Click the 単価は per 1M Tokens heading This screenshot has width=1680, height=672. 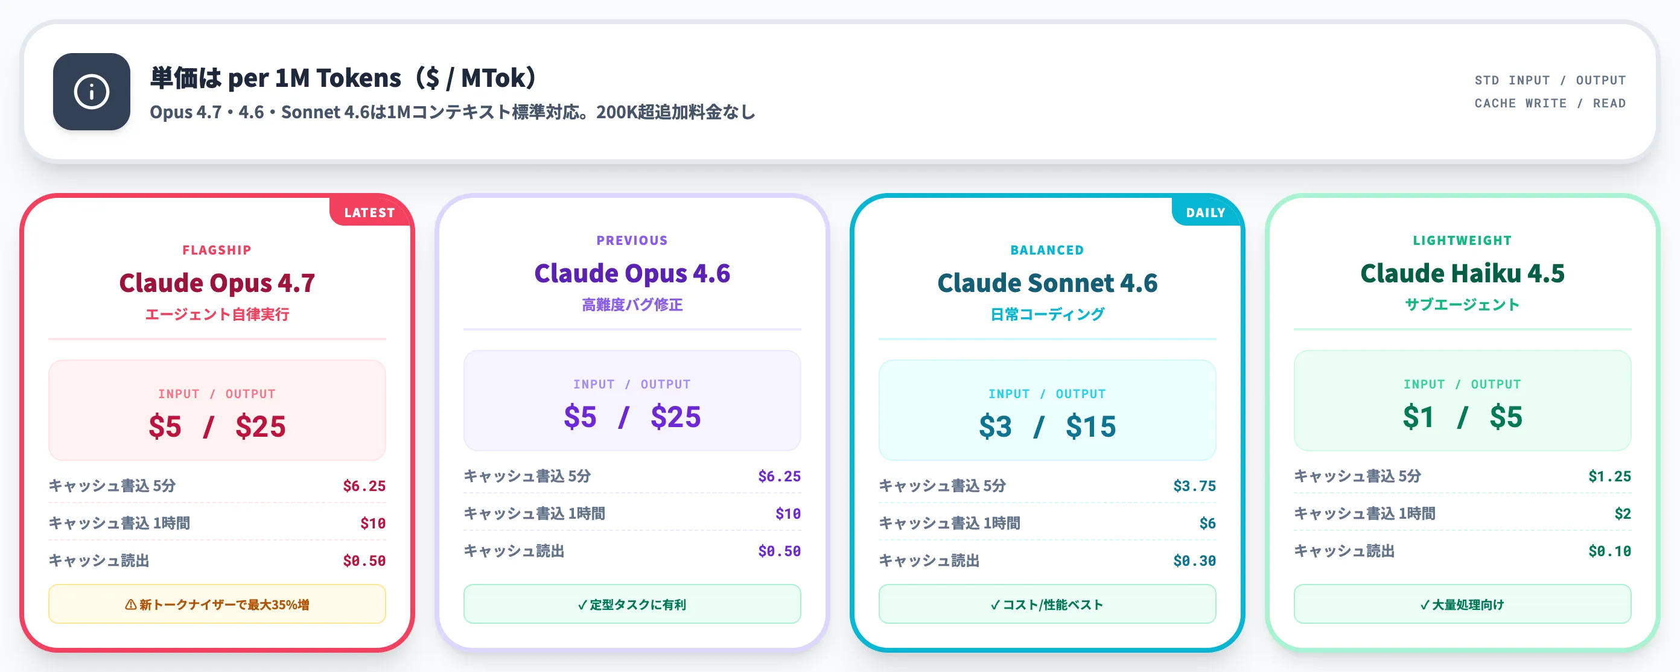[x=344, y=78]
